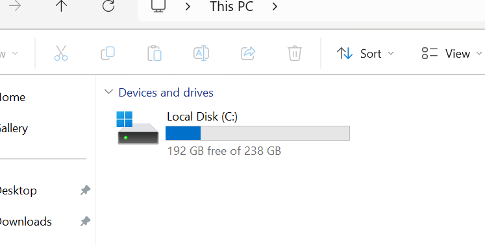Click the Share arrow icon
This screenshot has width=485, height=245.
[x=248, y=53]
